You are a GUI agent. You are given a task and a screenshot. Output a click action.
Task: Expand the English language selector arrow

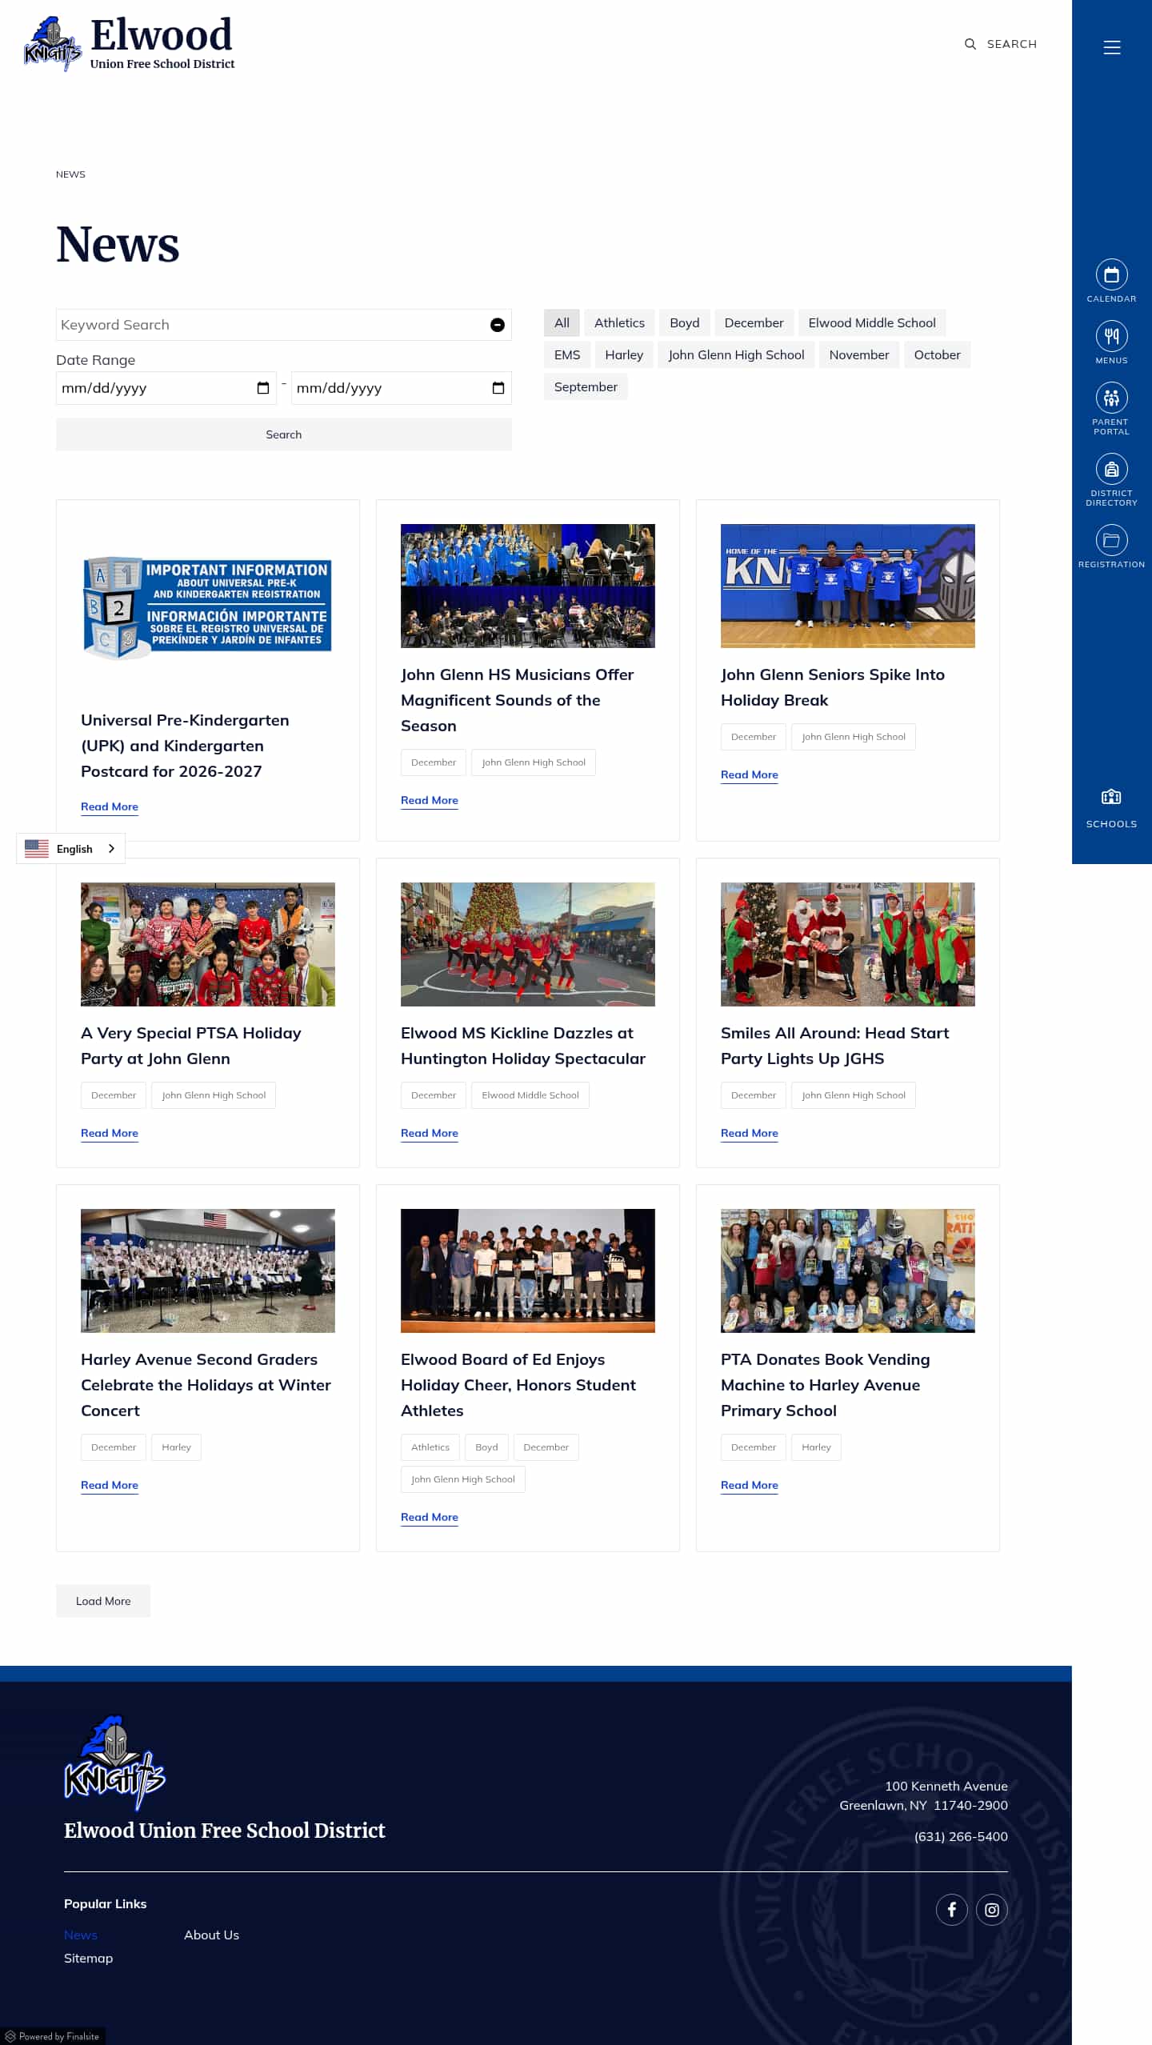[111, 848]
